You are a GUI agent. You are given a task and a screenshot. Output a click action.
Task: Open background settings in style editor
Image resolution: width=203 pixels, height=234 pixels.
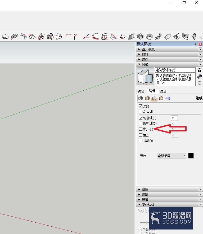coord(154,98)
